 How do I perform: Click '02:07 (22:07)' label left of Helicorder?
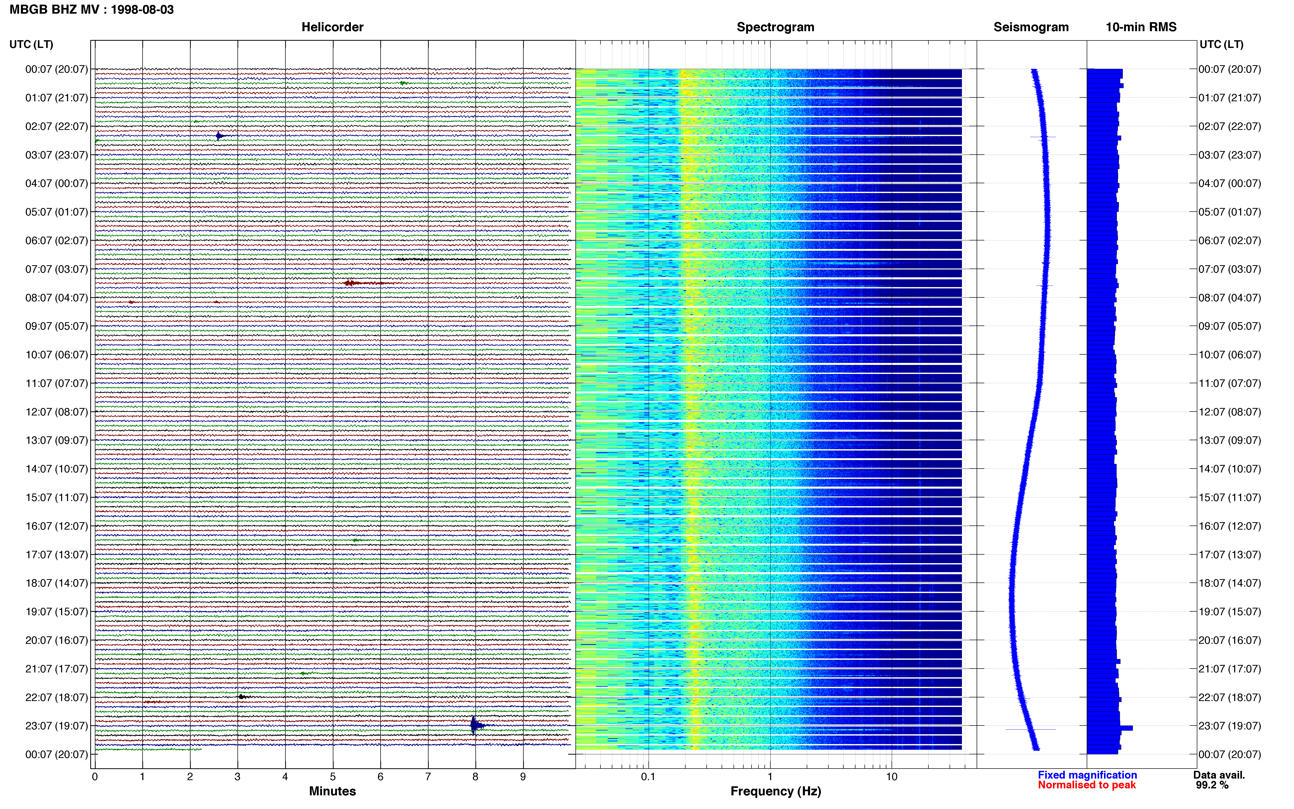point(57,126)
